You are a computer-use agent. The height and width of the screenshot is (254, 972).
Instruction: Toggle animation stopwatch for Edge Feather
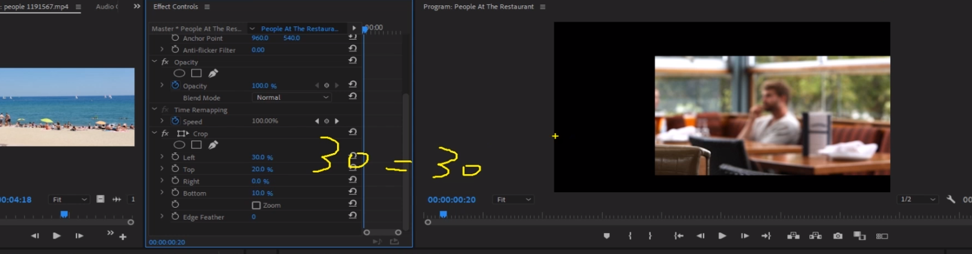point(175,216)
